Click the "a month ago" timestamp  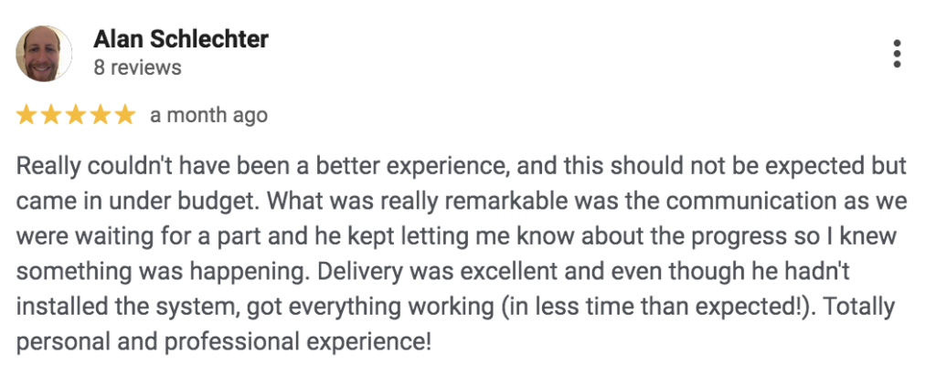[x=208, y=116]
